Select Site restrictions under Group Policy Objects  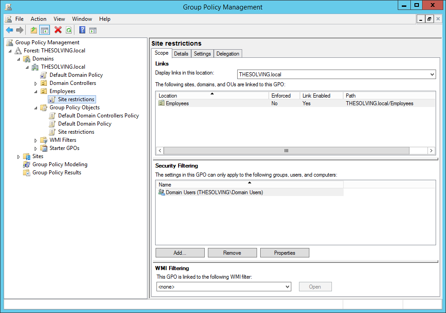[76, 132]
